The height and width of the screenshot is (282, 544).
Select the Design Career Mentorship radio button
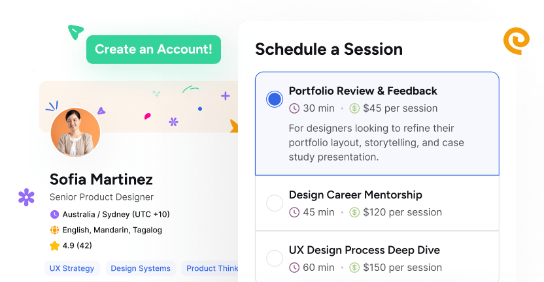pyautogui.click(x=275, y=203)
